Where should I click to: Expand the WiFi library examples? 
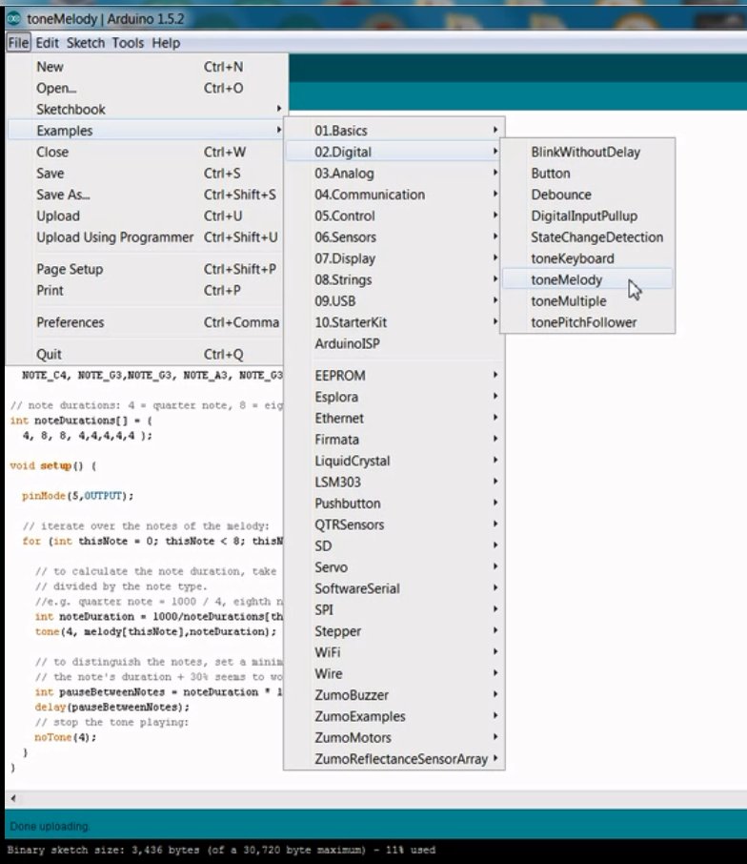pyautogui.click(x=394, y=652)
